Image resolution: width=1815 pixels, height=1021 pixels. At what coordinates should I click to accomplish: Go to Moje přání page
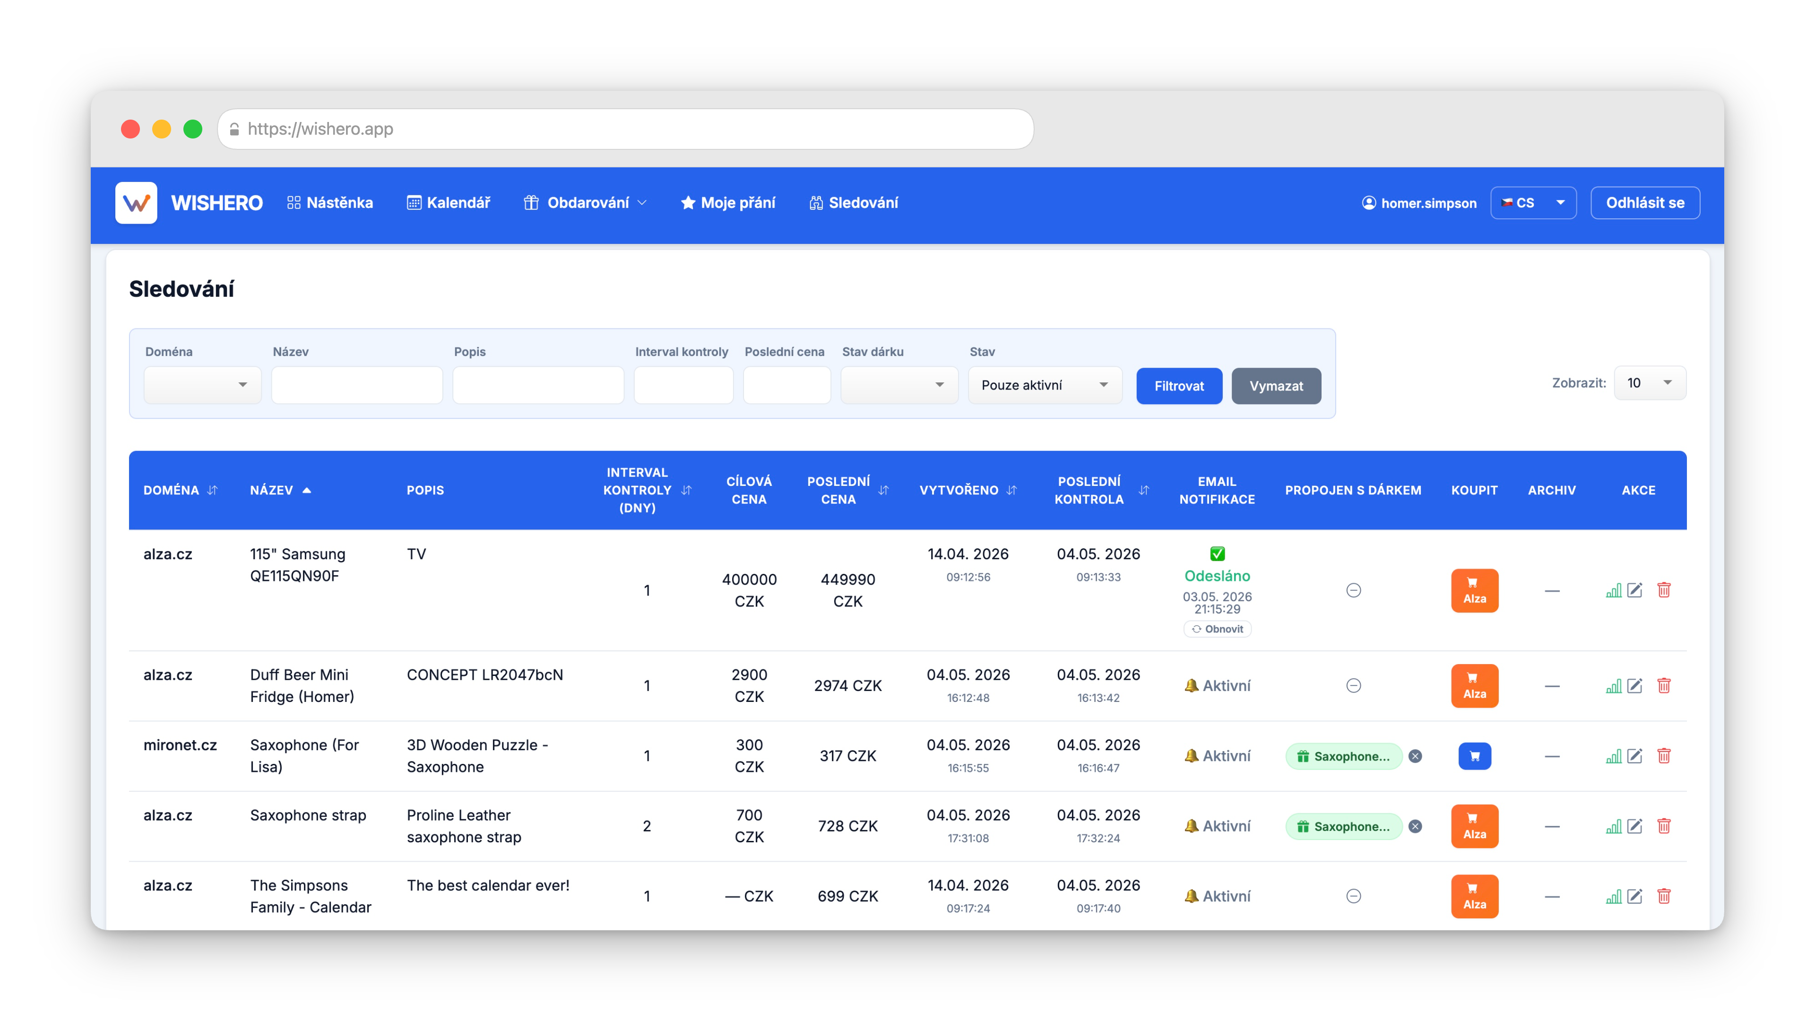coord(728,203)
